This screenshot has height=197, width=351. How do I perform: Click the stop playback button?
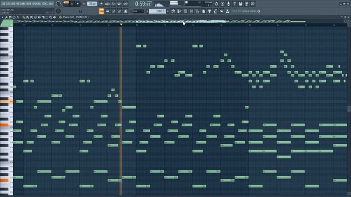point(78,4)
